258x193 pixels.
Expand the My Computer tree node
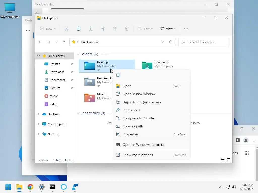coord(38,124)
